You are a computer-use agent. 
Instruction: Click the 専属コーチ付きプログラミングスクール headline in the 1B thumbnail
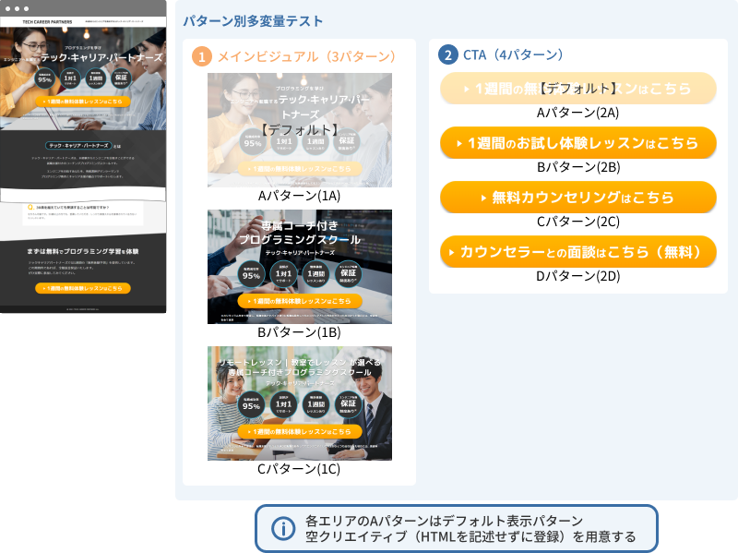(x=299, y=233)
